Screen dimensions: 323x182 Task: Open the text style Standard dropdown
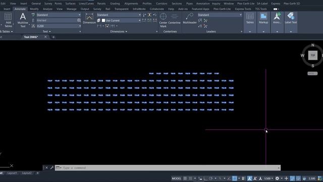80,15
